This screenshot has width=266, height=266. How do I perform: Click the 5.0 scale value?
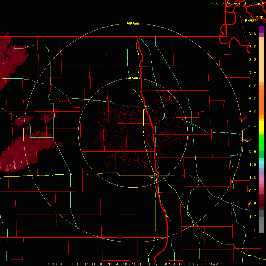click(x=253, y=112)
